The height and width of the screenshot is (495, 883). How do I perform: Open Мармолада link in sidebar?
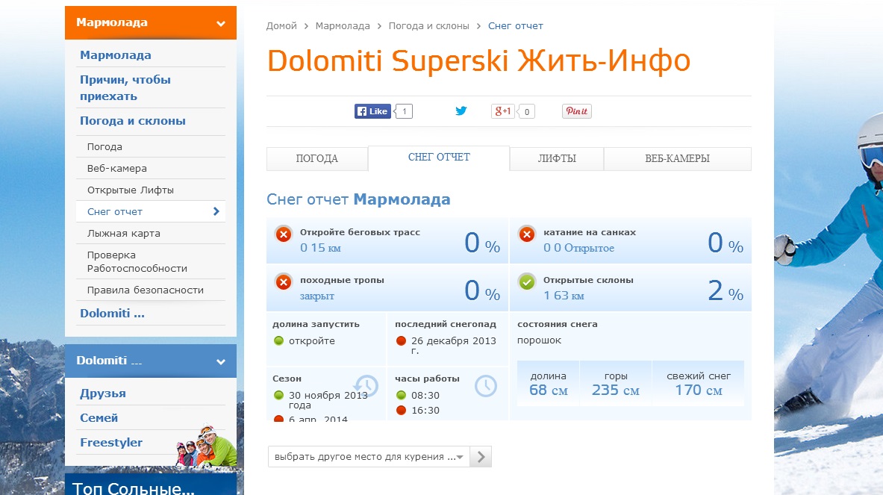click(116, 55)
